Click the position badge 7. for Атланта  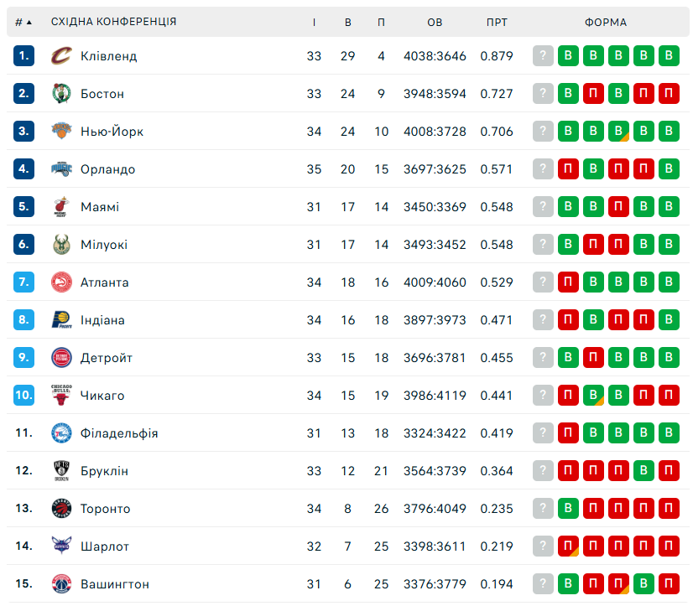tap(23, 282)
